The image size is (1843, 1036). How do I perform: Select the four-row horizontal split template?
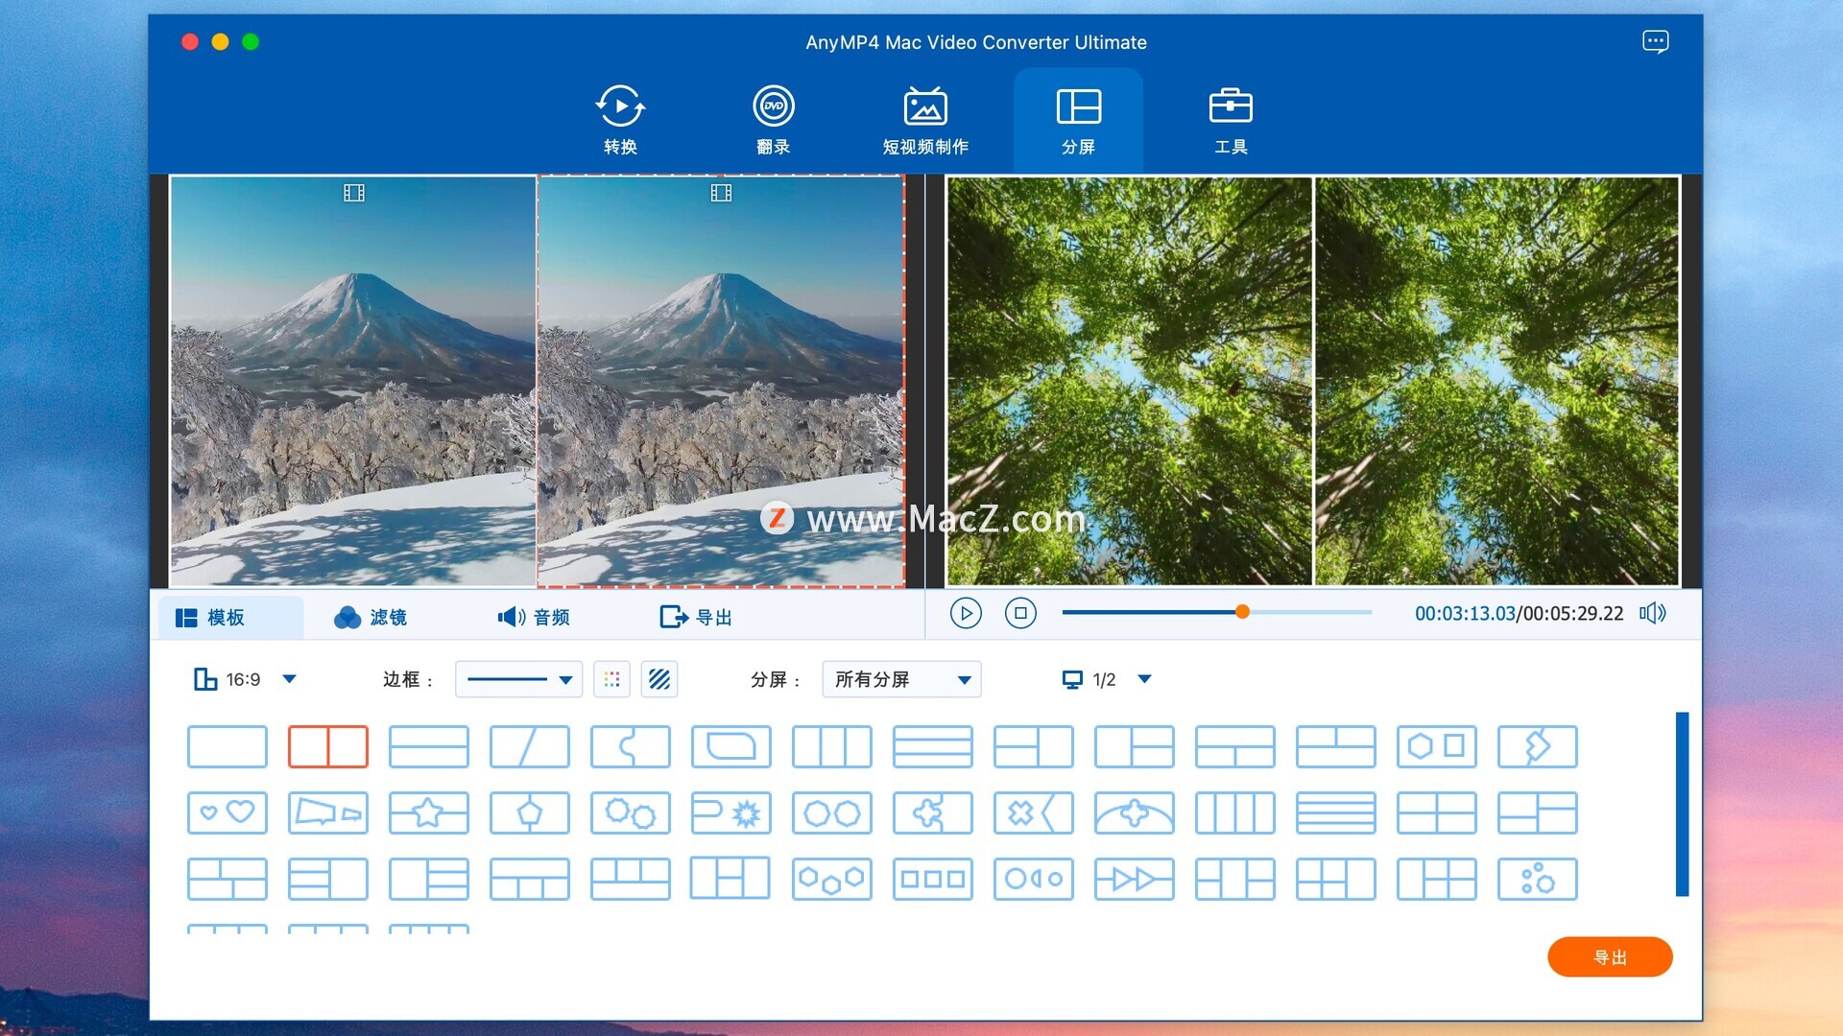click(x=1336, y=813)
